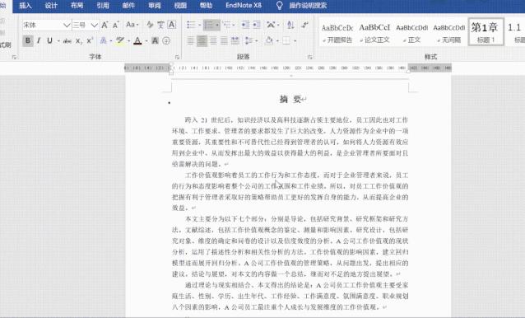Open the EndNote X8 tab
The width and height of the screenshot is (525, 318).
pos(244,6)
